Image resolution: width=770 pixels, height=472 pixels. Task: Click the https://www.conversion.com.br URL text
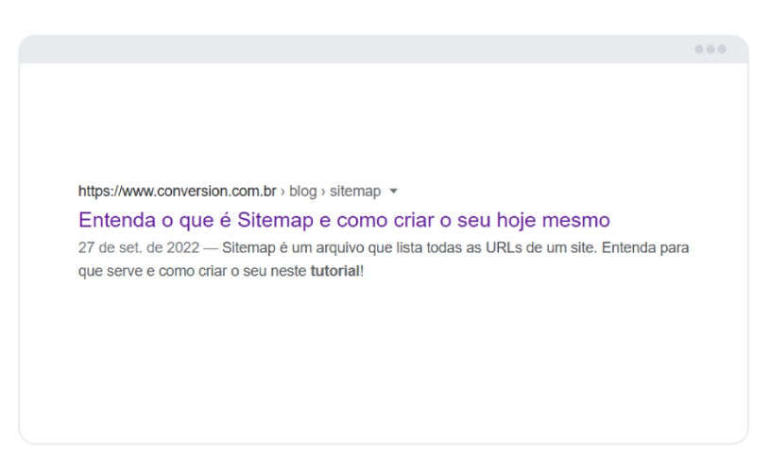[177, 192]
